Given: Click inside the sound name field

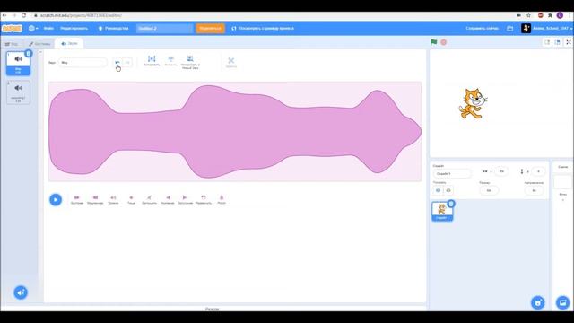Looking at the screenshot, I should pos(83,63).
